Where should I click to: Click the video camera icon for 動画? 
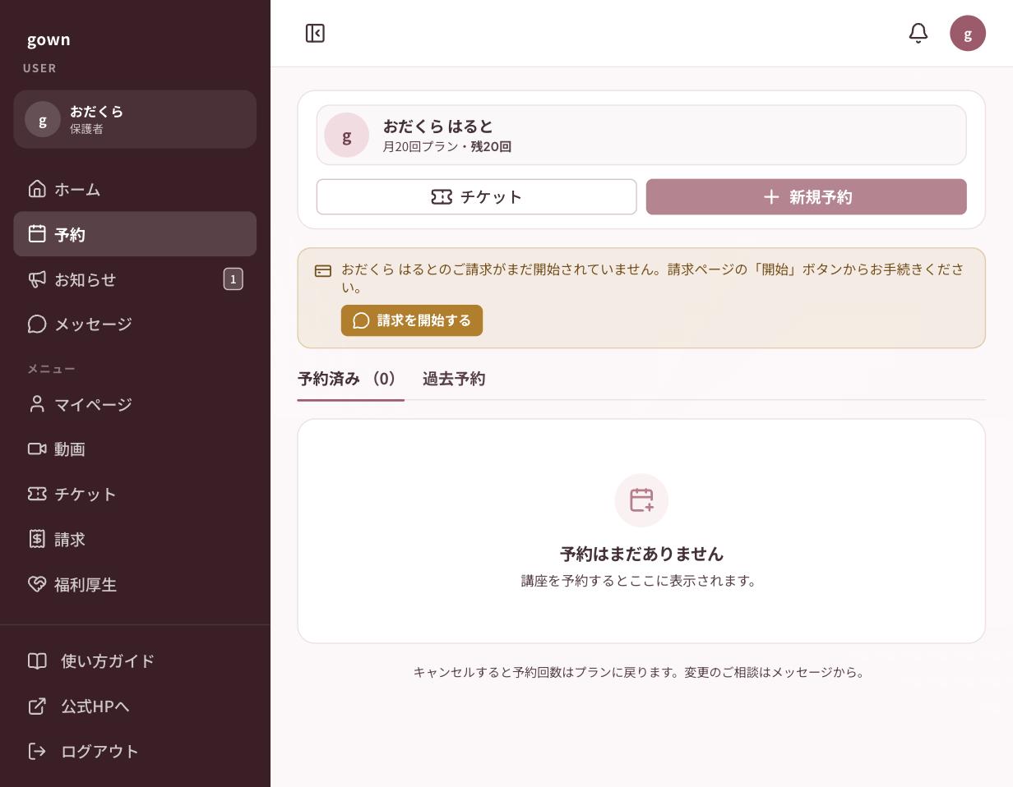point(37,449)
